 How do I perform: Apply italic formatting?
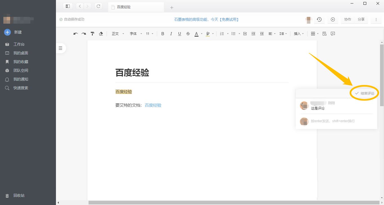[171, 34]
